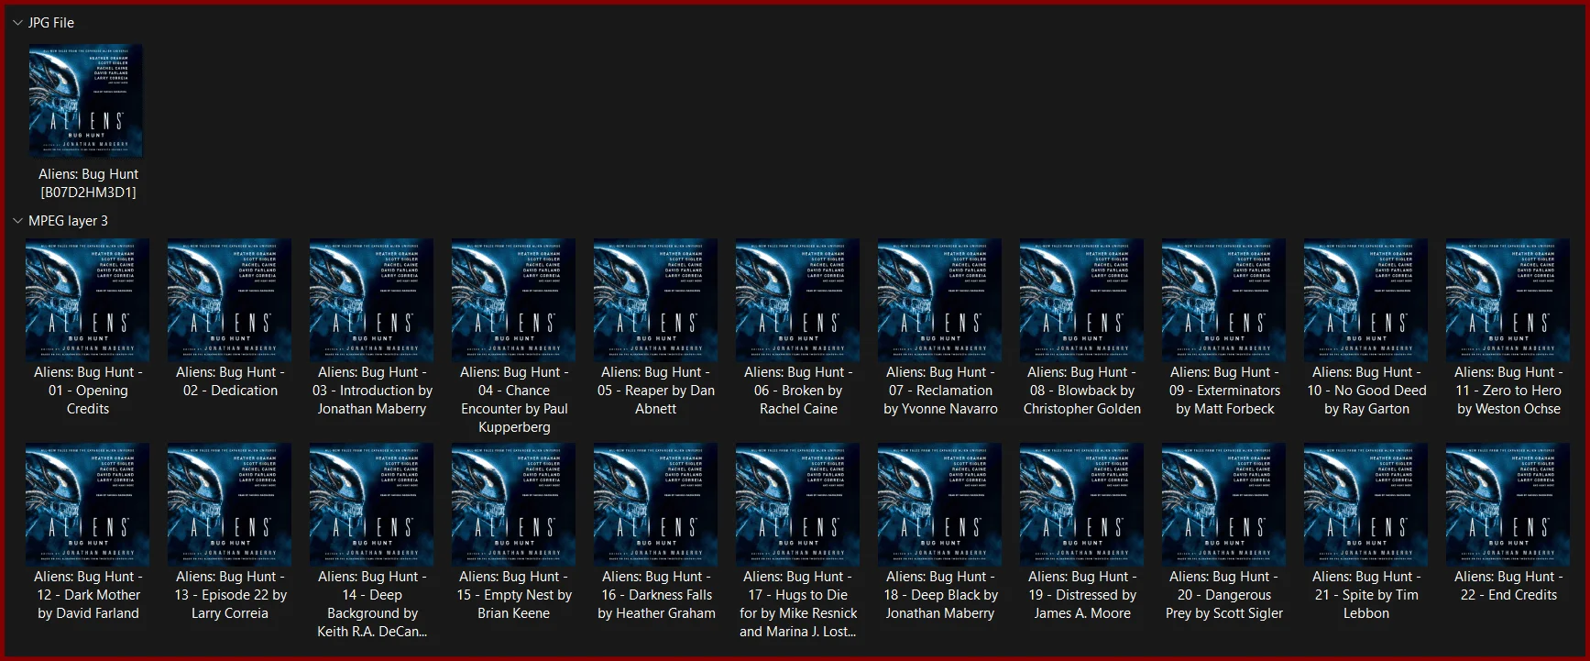Click file name "07 - Reclamation by Yvonne Navarro"
Viewport: 1590px width, 661px height.
(940, 391)
